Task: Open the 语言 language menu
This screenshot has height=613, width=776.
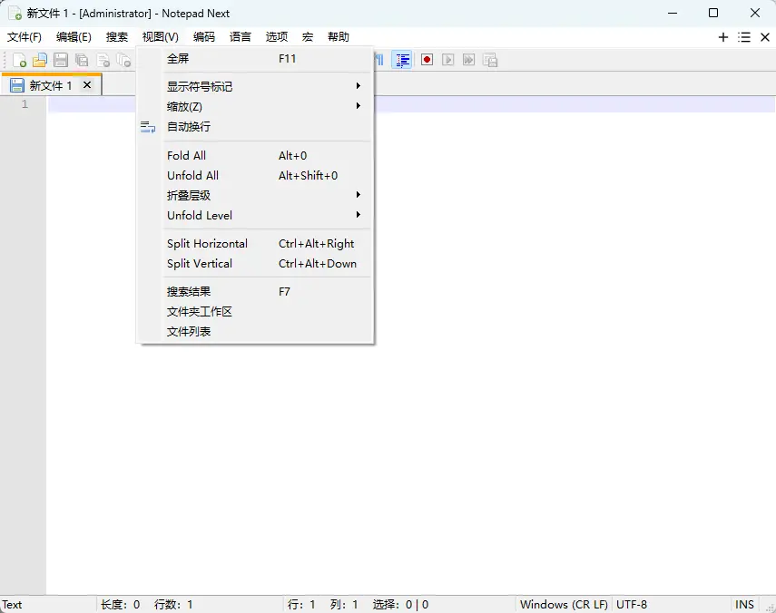Action: 240,37
